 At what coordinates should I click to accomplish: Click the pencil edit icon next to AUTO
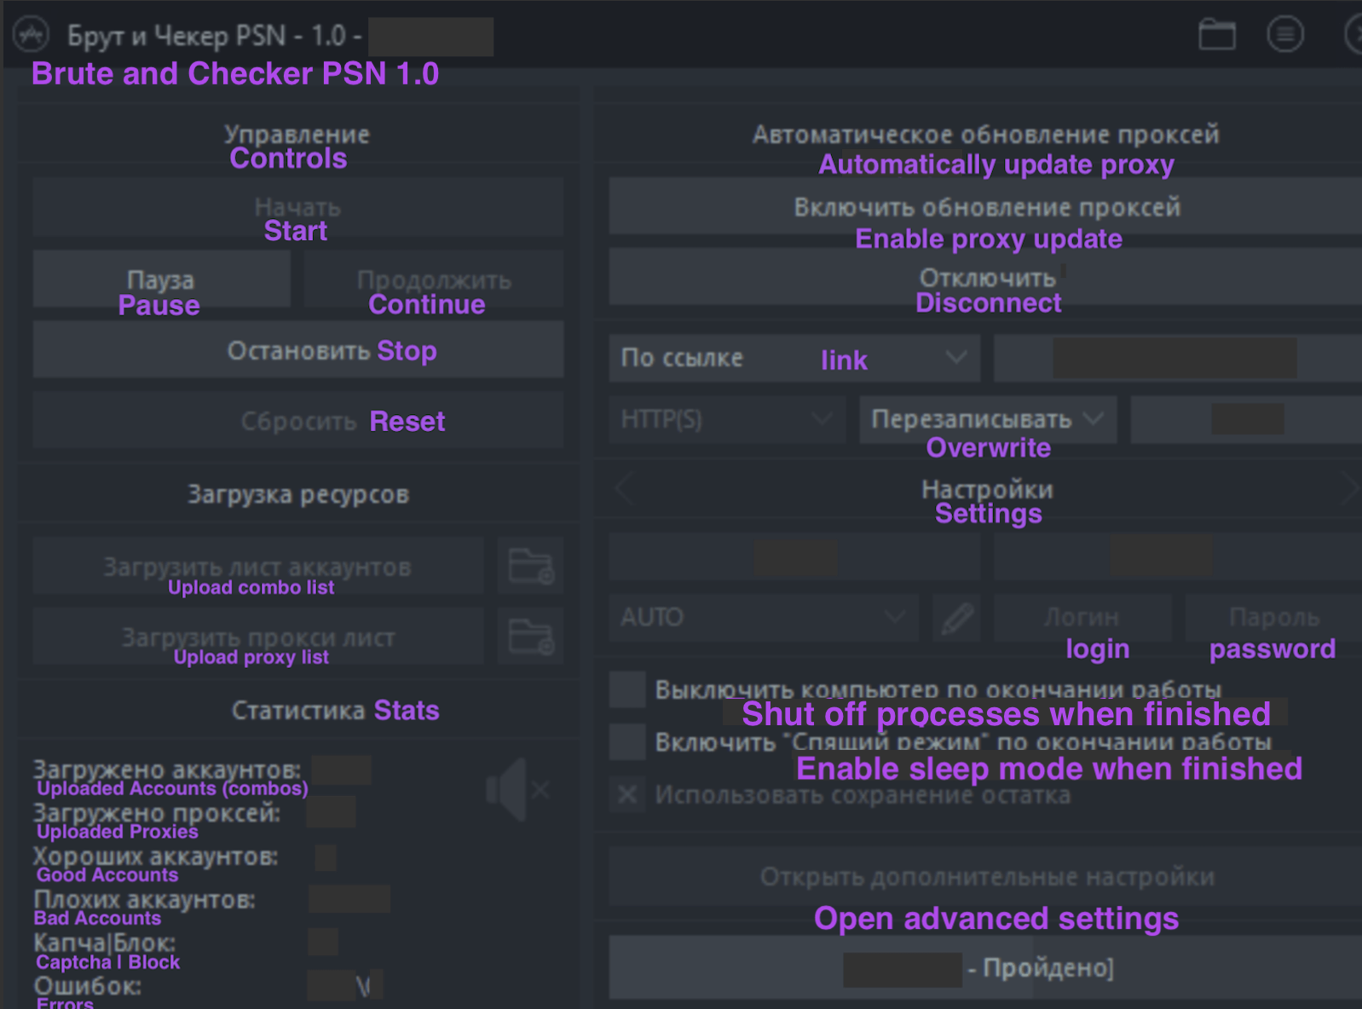coord(956,618)
